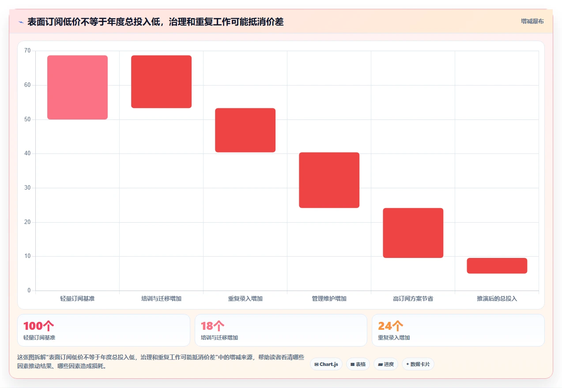Click the y-axis value 10
This screenshot has width=562, height=388.
coord(27,256)
